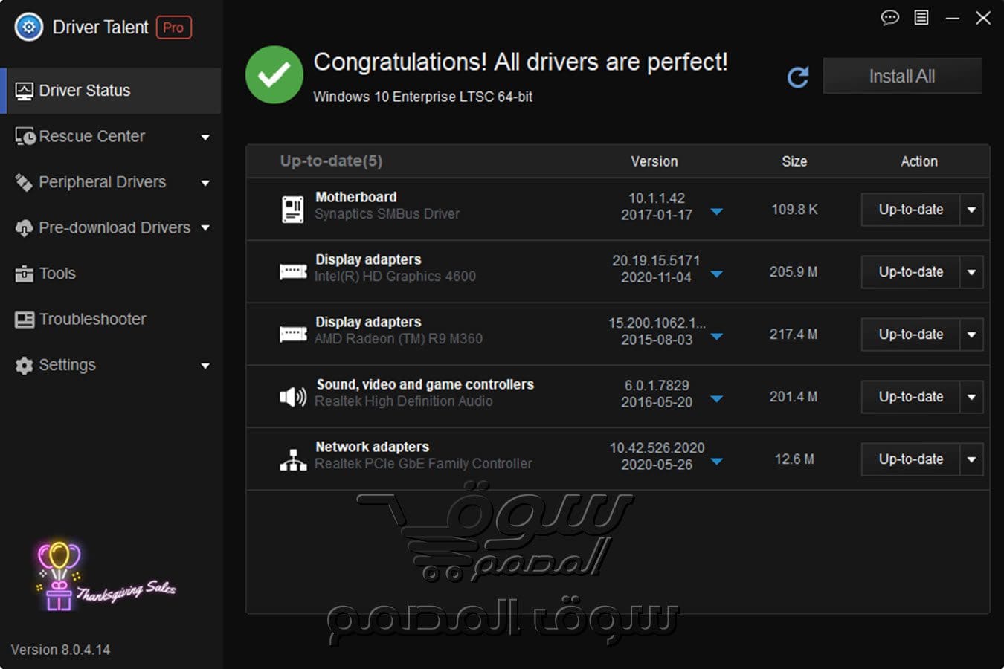Expand the Pre-download Drivers submenu arrow

coord(205,228)
